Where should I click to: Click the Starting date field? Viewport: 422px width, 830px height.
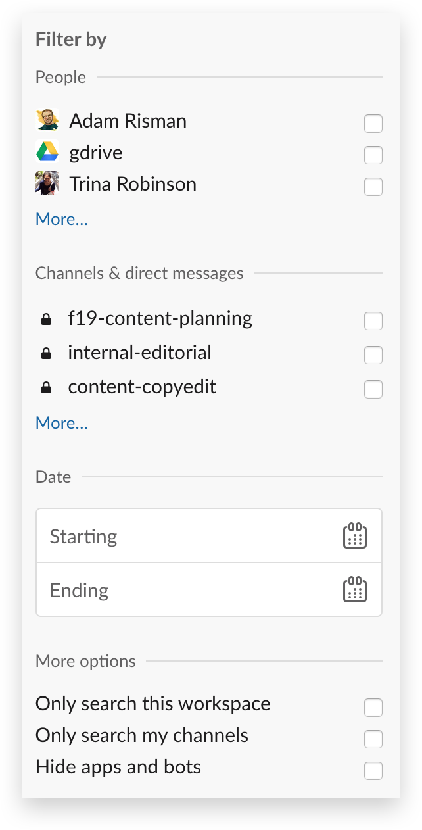point(209,535)
